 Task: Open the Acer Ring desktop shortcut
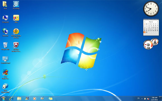coord(16,5)
